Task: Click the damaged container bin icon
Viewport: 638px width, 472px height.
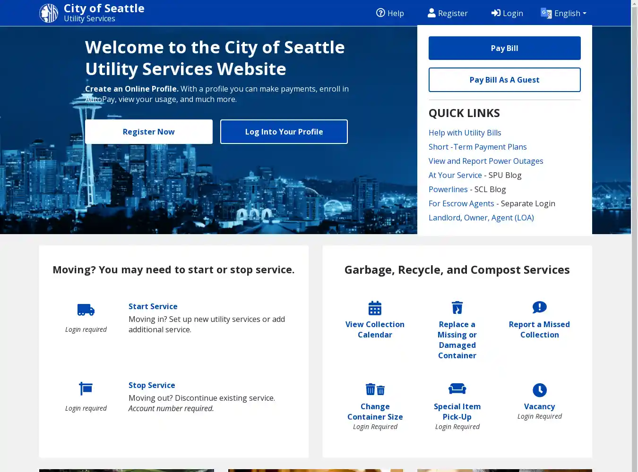Action: point(457,308)
